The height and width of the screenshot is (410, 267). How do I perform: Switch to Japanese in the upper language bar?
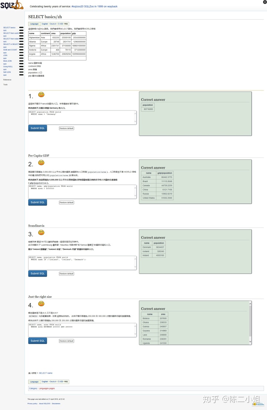(x=60, y=24)
